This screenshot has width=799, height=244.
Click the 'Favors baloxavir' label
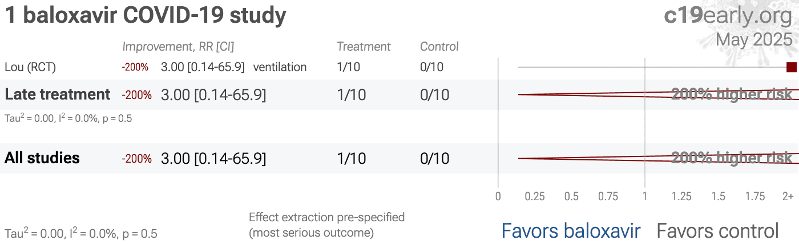tap(571, 231)
